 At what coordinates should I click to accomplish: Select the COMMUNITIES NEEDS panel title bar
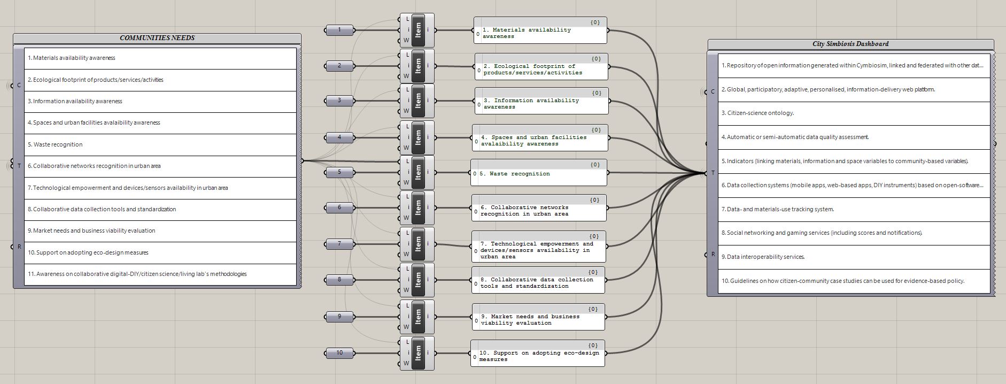pyautogui.click(x=157, y=39)
